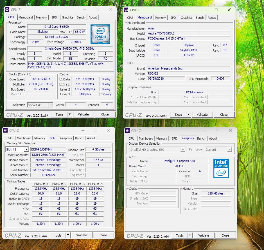Click Instructions field listing MMX, SSE
The height and width of the screenshot is (250, 264).
point(70,65)
